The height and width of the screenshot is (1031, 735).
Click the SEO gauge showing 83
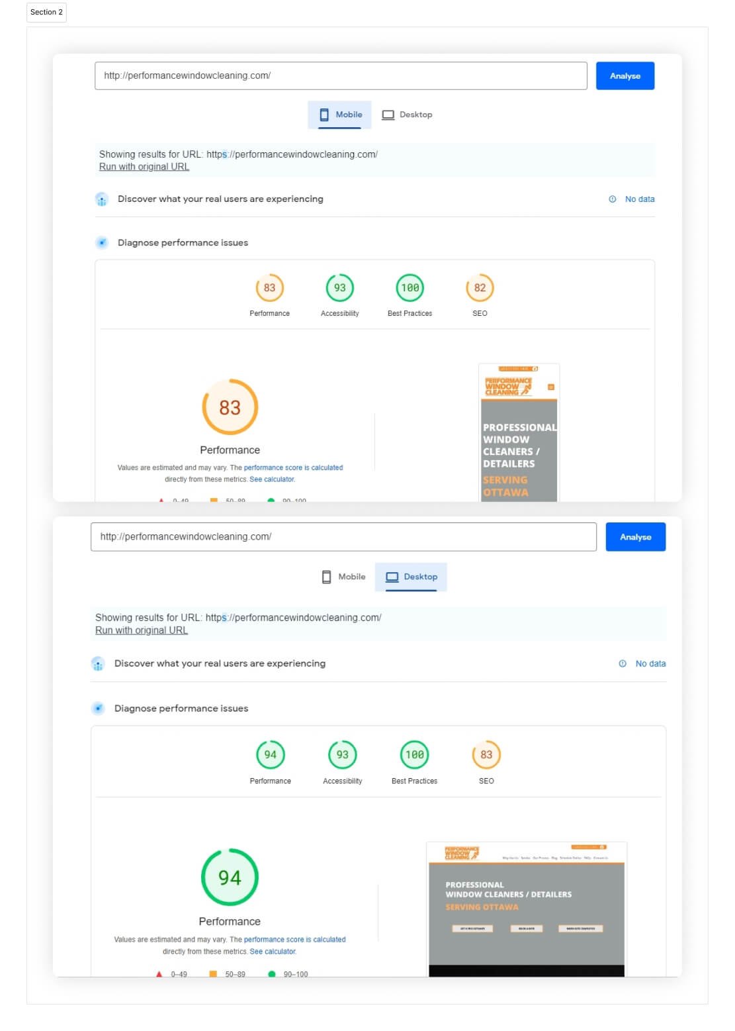pos(486,755)
